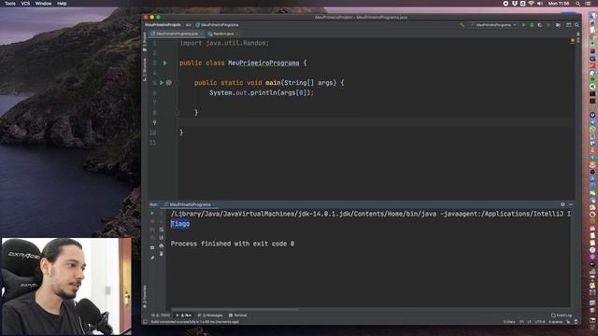The height and width of the screenshot is (336, 598).
Task: Click the MeuPrimeiroPrograma class breadcrumb
Action: [217, 25]
